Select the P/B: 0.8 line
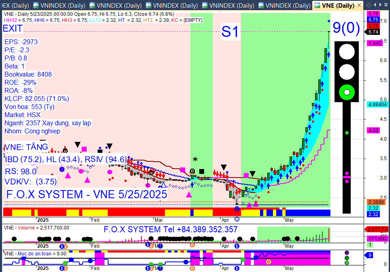 [16, 58]
